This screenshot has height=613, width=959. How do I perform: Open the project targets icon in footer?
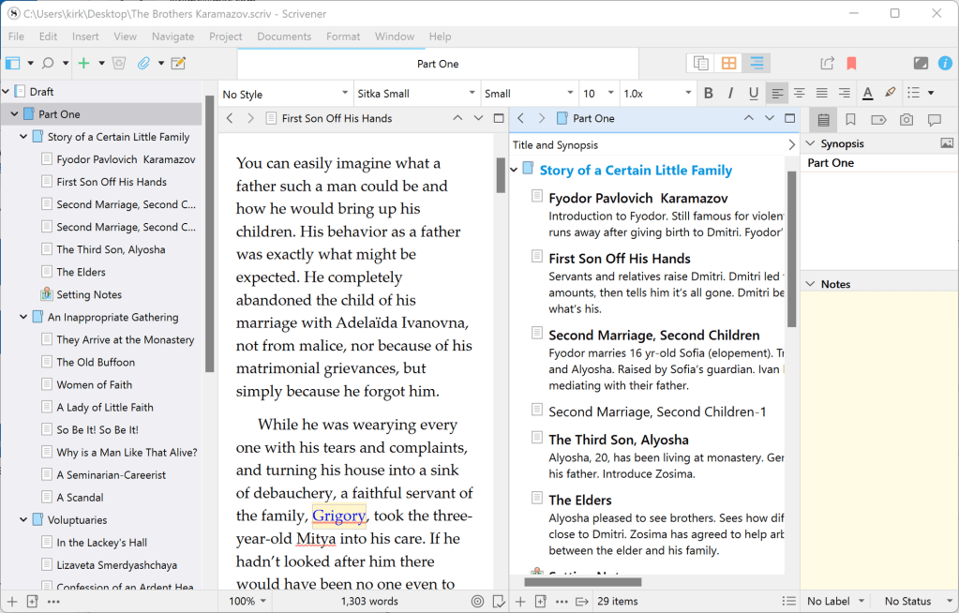tap(478, 601)
